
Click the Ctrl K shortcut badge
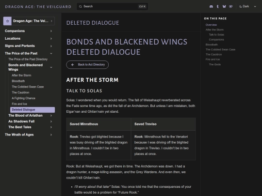(x=142, y=6)
